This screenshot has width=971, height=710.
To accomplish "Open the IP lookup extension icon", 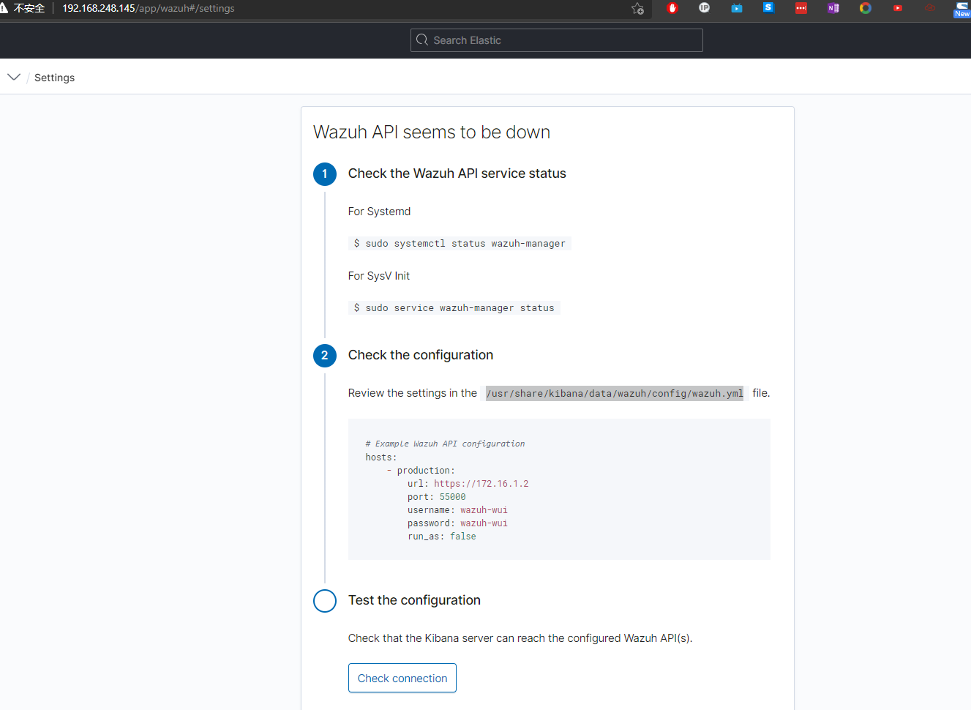I will point(705,8).
